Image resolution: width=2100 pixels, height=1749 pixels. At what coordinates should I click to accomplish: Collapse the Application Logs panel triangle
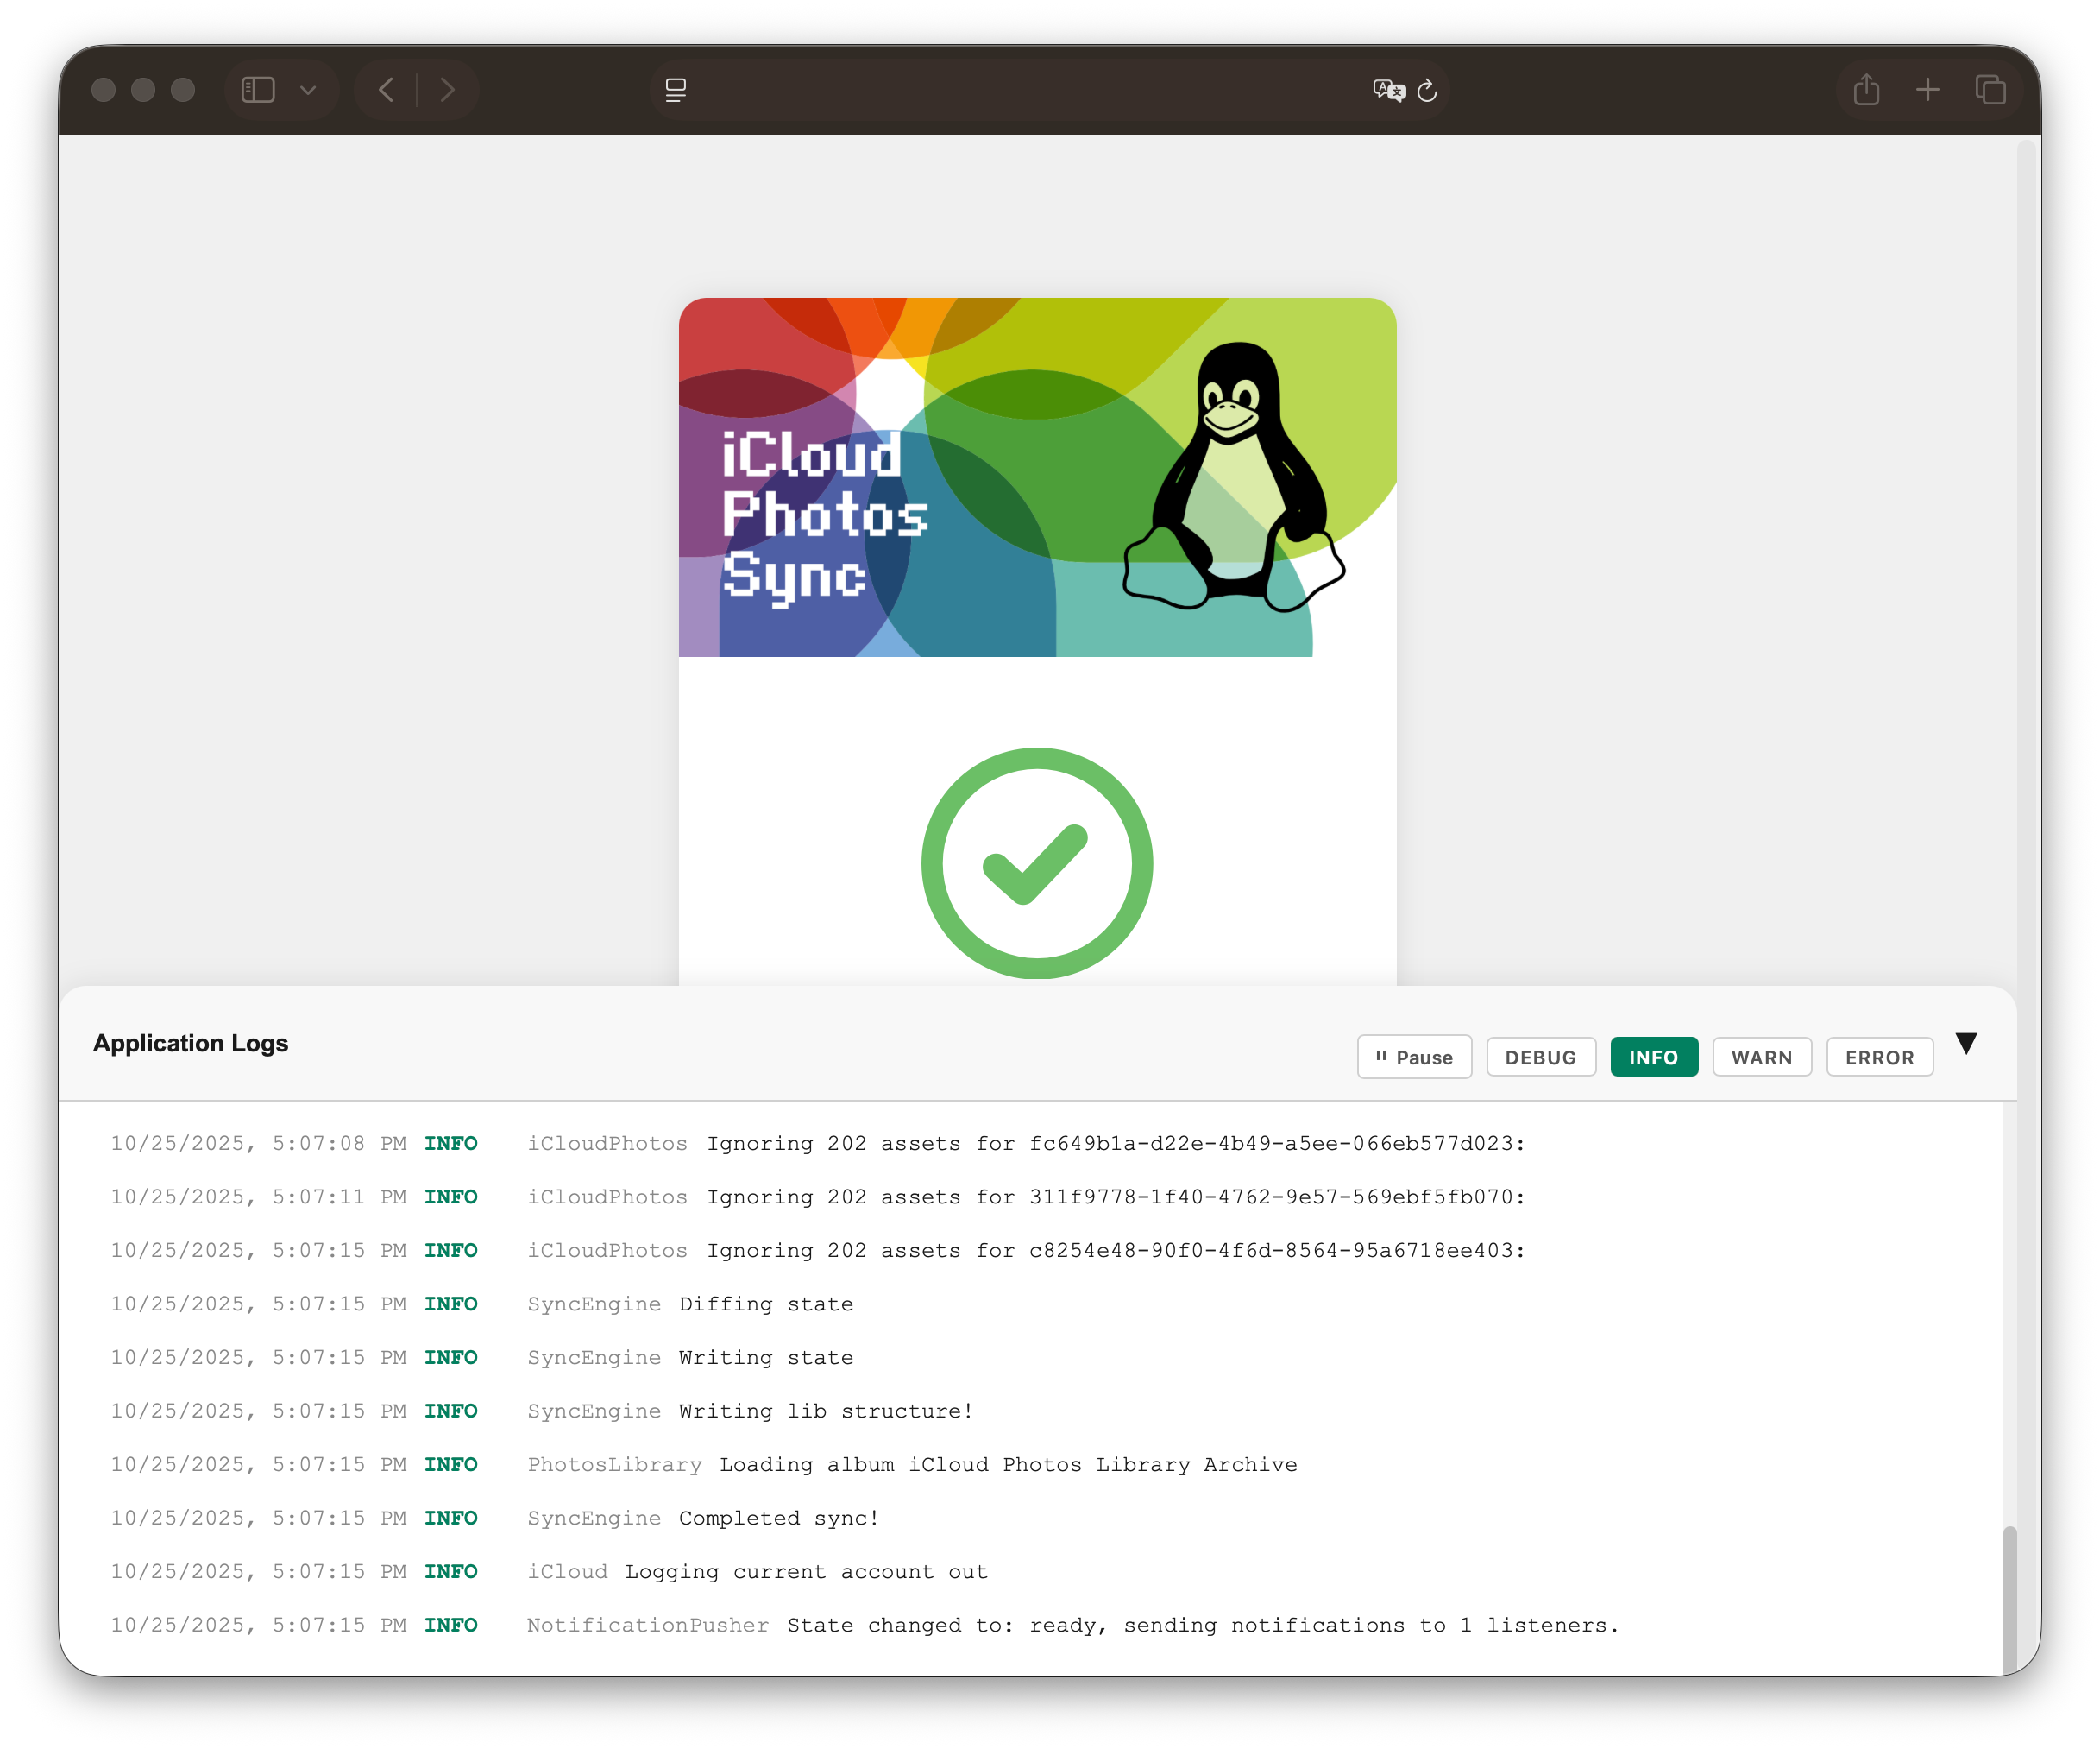pyautogui.click(x=1966, y=1044)
